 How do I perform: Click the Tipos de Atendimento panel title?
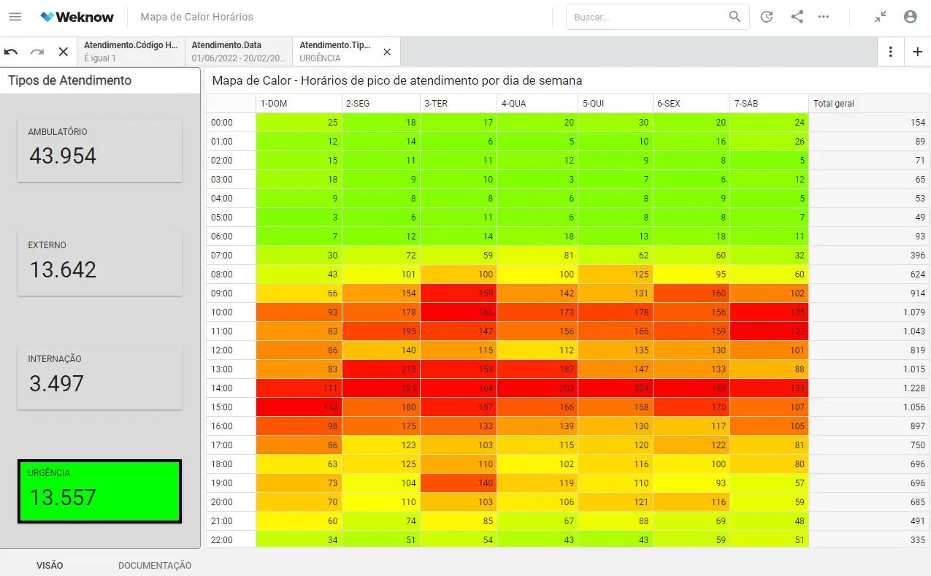69,80
